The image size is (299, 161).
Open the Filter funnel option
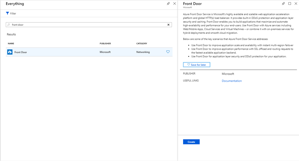7,13
